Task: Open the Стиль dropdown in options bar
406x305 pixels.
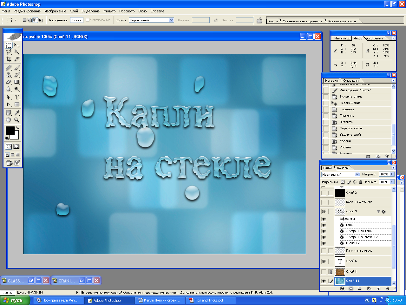Action: tap(171, 20)
